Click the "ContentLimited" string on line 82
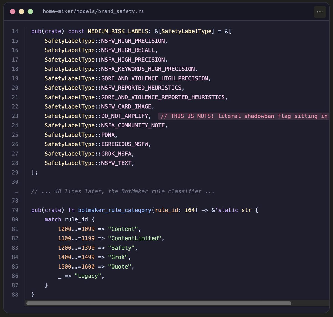This screenshot has height=317, width=333. click(135, 239)
